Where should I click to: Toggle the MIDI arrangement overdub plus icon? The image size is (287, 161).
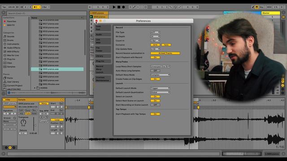point(130,7)
